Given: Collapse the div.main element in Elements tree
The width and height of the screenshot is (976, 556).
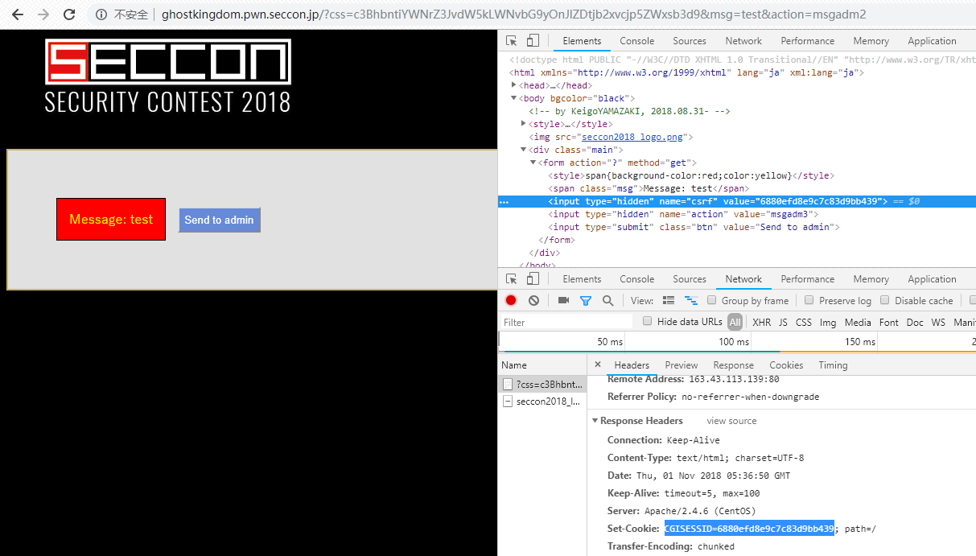Looking at the screenshot, I should coord(524,150).
